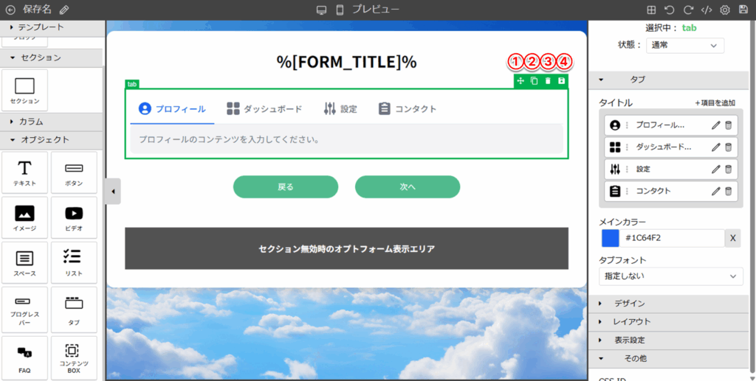Click the save floppy disk icon in top bar
This screenshot has height=381, width=756.
pyautogui.click(x=743, y=10)
